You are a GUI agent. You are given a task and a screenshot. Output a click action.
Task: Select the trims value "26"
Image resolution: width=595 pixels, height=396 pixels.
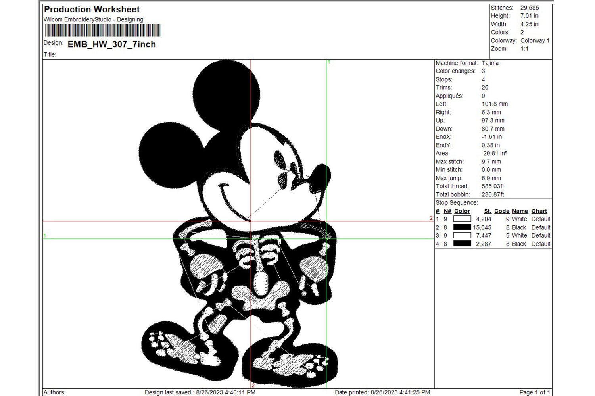(x=485, y=88)
